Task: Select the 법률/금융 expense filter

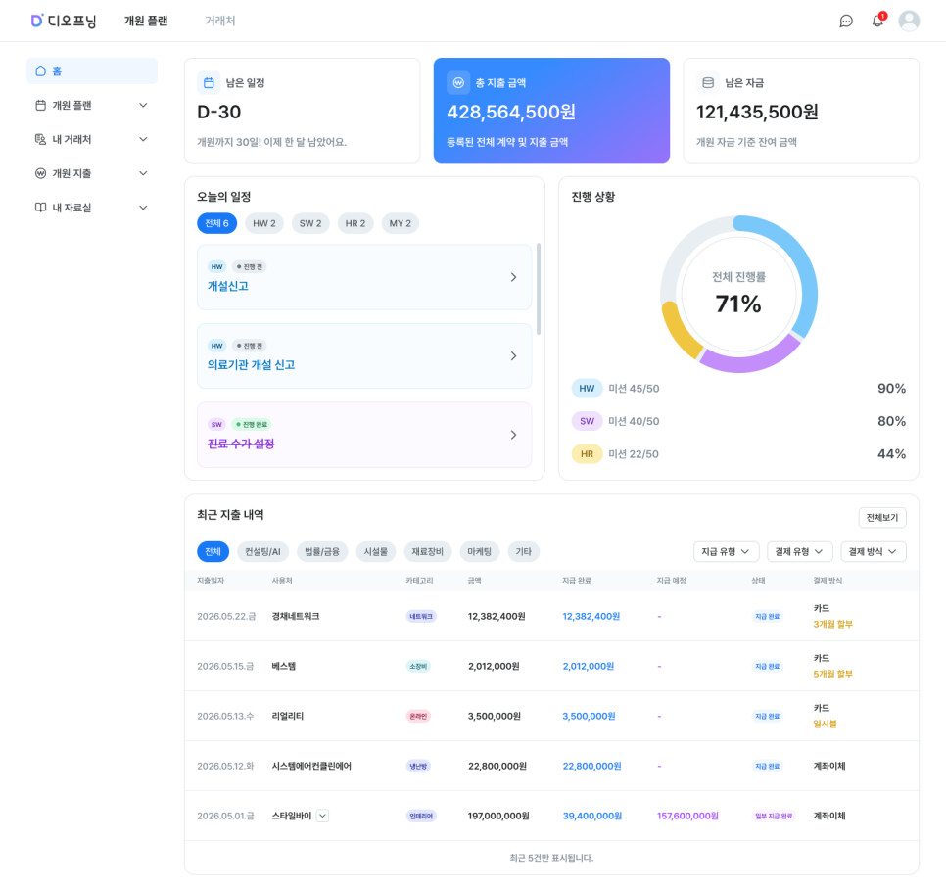Action: click(322, 551)
